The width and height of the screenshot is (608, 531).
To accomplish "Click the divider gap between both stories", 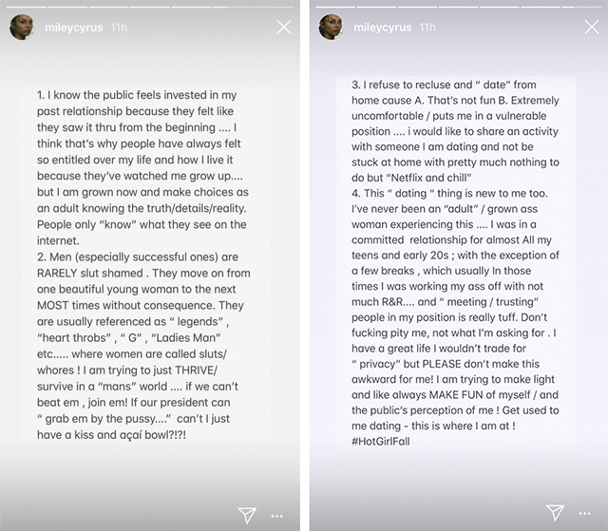I will [x=304, y=266].
